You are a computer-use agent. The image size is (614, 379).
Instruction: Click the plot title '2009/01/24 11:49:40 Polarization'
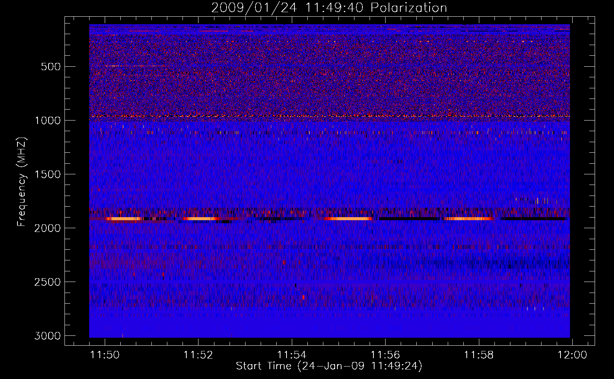329,8
